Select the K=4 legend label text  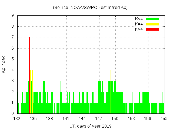pos(139,24)
